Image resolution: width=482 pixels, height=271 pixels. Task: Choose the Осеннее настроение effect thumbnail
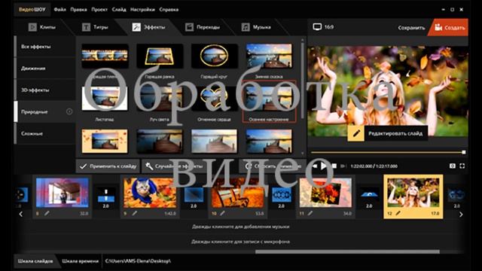click(269, 99)
